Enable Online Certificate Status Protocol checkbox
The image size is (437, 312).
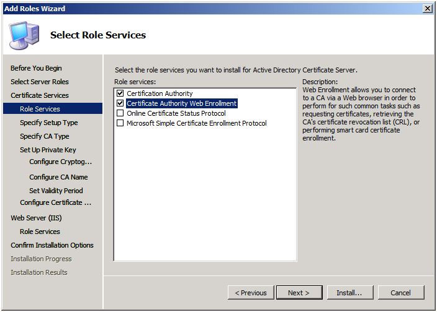(120, 113)
